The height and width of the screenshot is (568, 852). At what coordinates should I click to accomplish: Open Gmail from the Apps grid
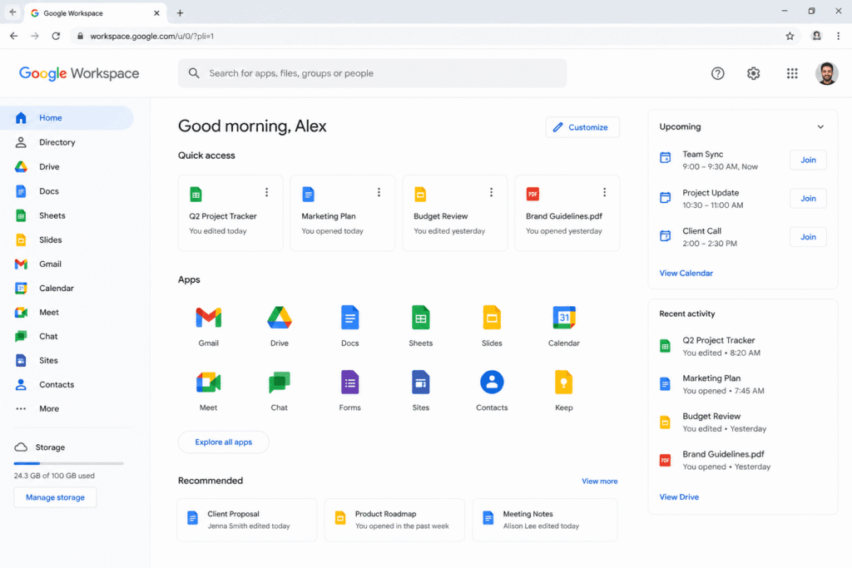point(209,318)
